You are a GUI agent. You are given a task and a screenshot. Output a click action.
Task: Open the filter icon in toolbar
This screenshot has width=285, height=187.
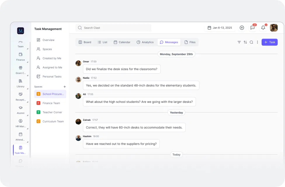click(239, 42)
